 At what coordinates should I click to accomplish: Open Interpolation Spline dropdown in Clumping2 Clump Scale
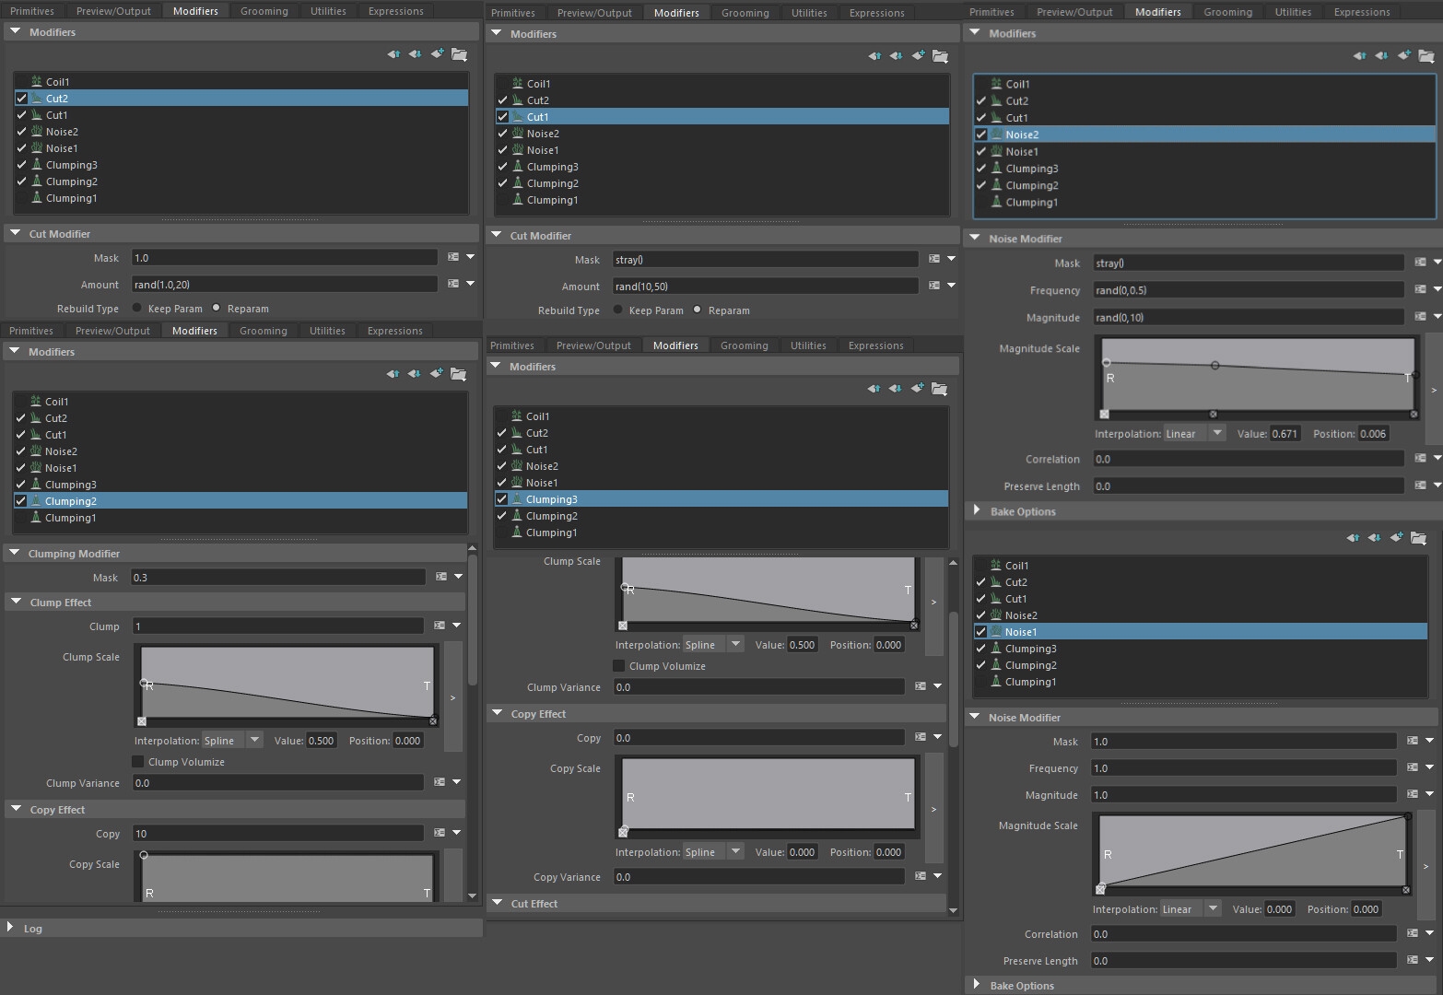pyautogui.click(x=233, y=740)
